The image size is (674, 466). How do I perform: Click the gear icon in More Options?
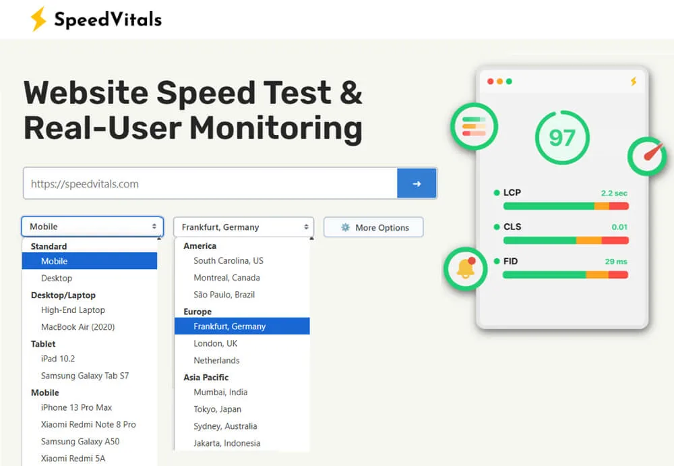pos(345,227)
